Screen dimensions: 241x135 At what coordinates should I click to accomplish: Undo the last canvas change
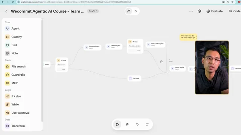pos(137,124)
